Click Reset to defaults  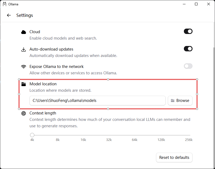[174, 158]
